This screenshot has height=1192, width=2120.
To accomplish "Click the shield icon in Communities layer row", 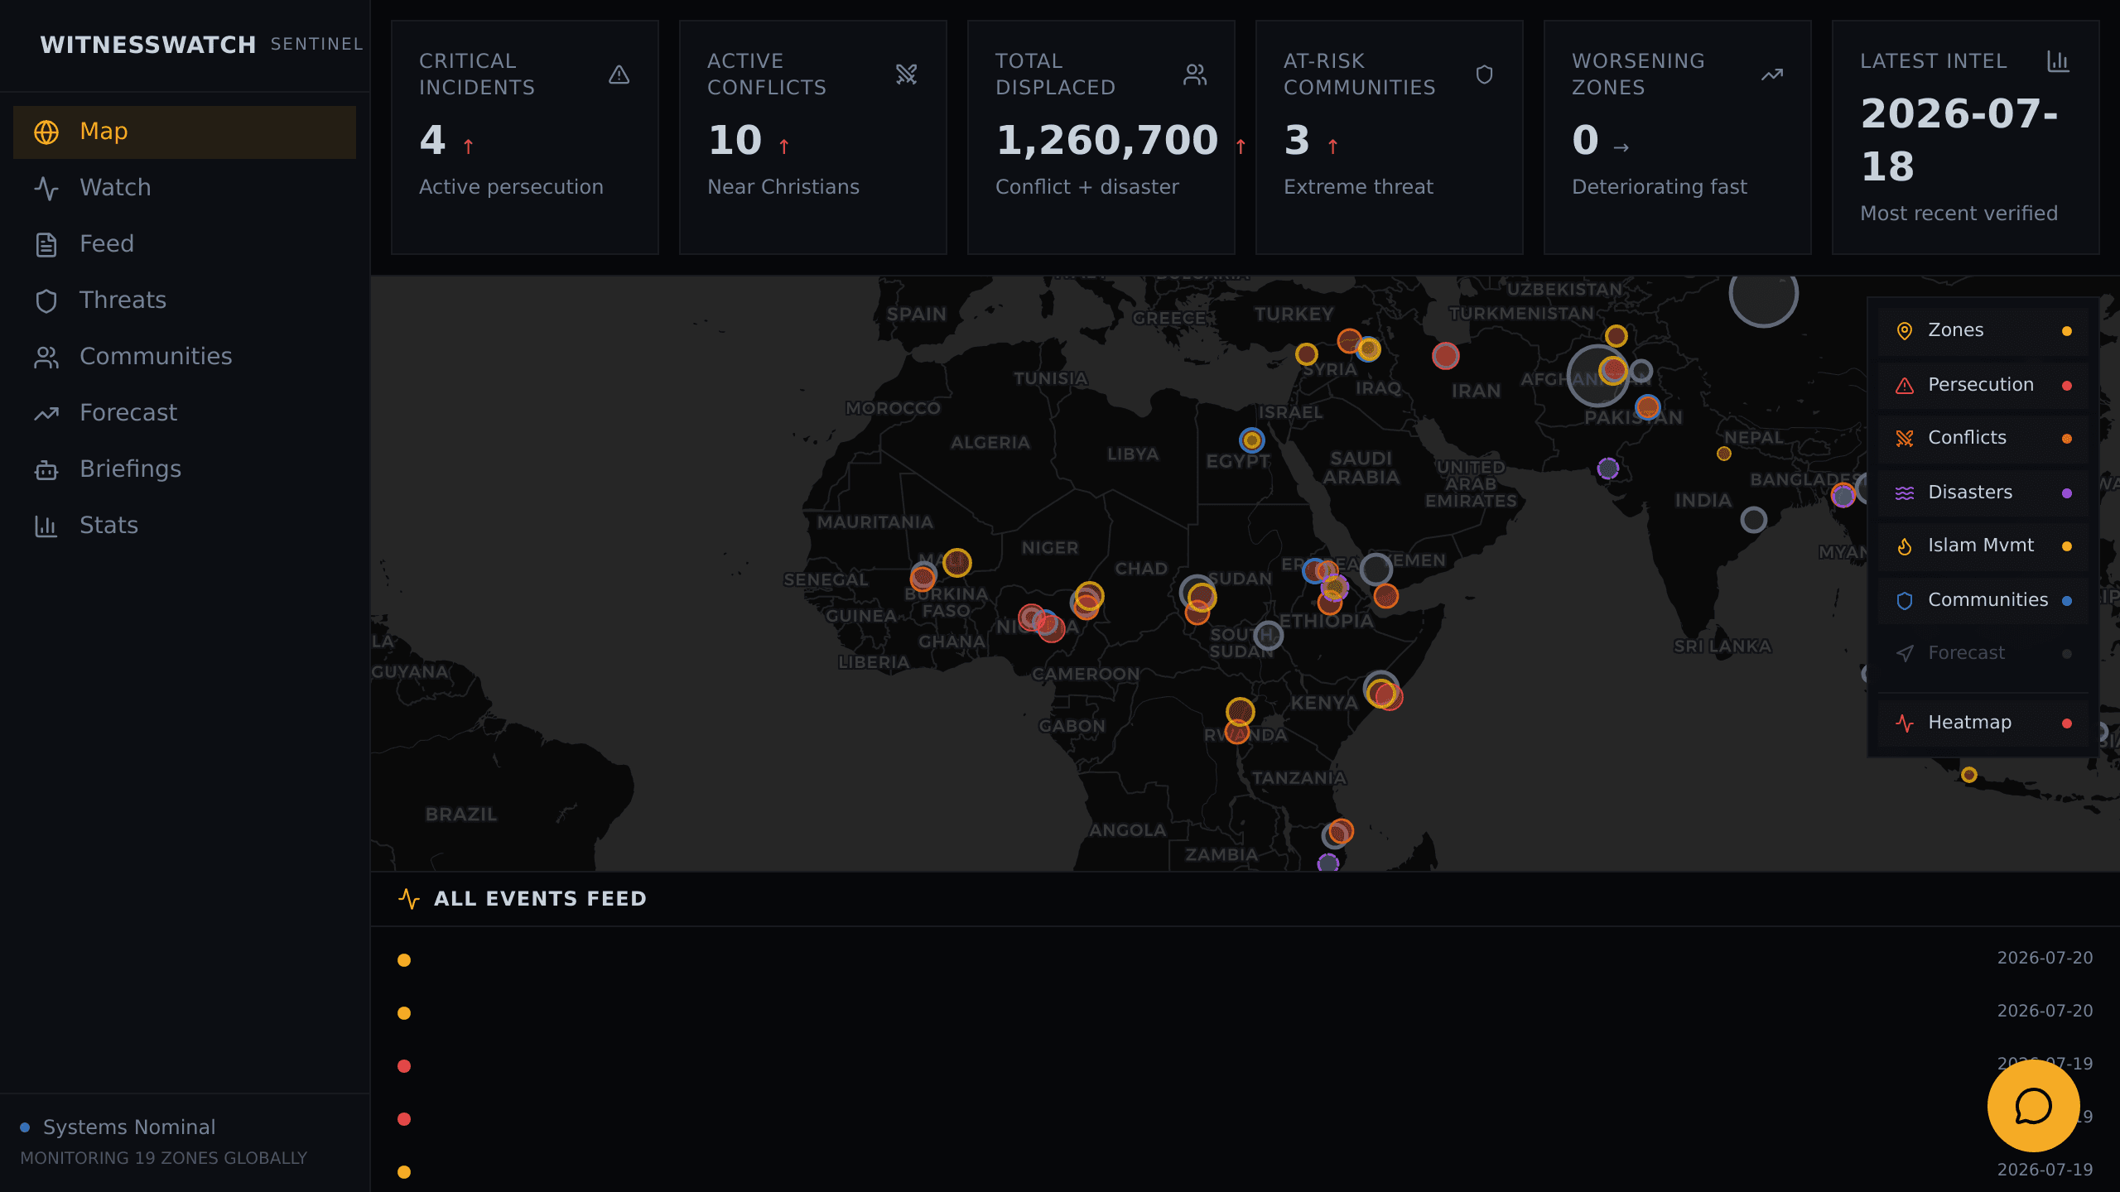I will (x=1905, y=601).
